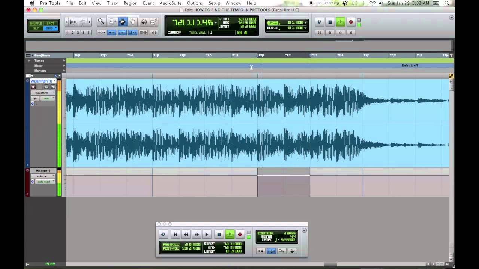Click Online button in top transport
This screenshot has width=479, height=269.
[319, 22]
